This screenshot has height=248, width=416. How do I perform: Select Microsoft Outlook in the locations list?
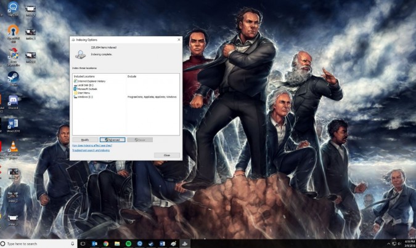coord(88,89)
